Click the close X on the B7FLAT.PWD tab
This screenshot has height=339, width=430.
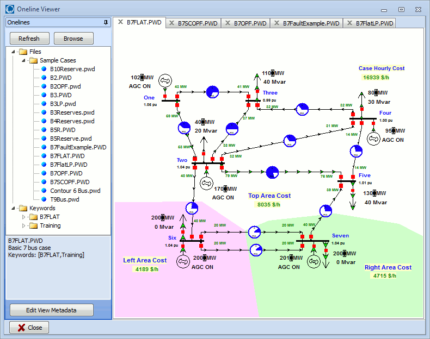[121, 23]
